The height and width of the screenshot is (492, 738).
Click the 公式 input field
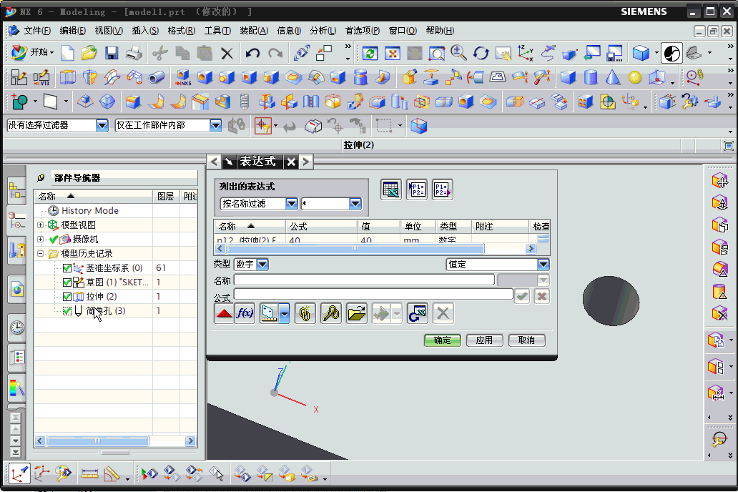pyautogui.click(x=373, y=295)
